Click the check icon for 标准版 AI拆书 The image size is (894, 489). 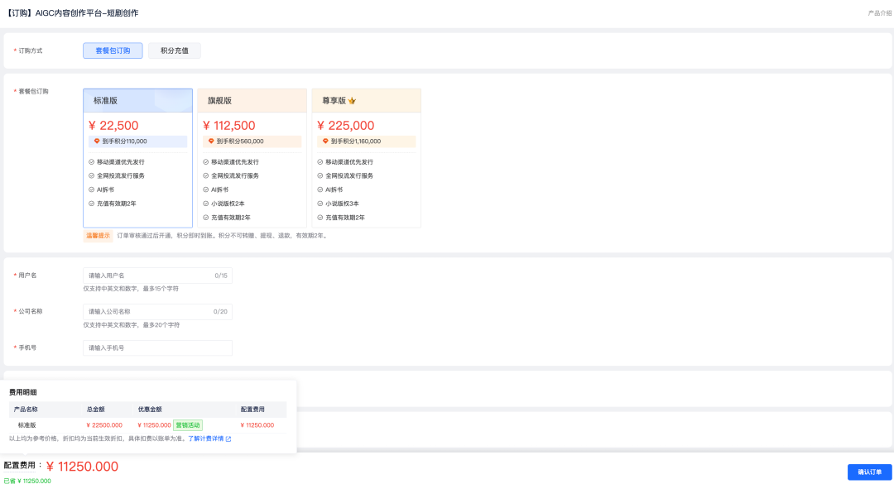click(91, 189)
